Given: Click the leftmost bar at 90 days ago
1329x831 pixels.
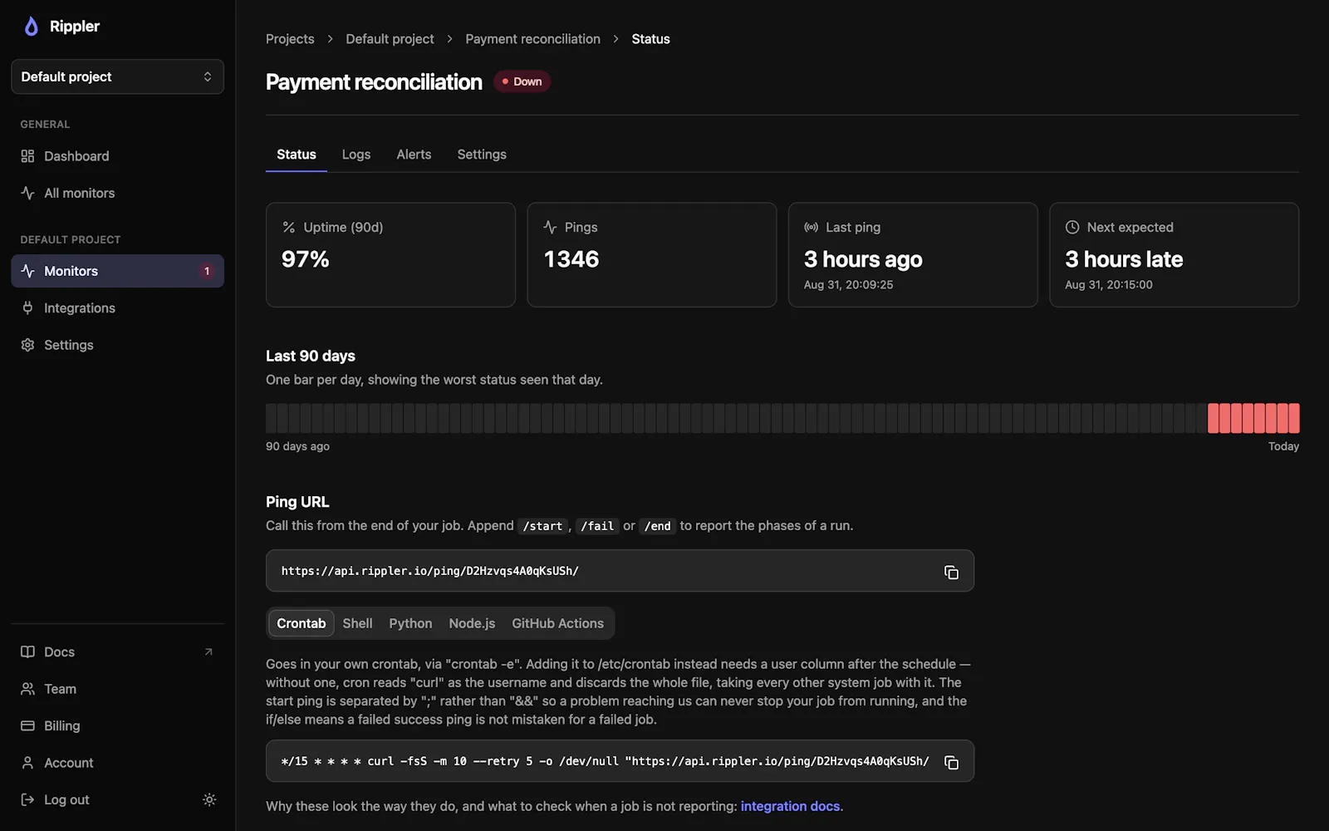Looking at the screenshot, I should click(271, 418).
